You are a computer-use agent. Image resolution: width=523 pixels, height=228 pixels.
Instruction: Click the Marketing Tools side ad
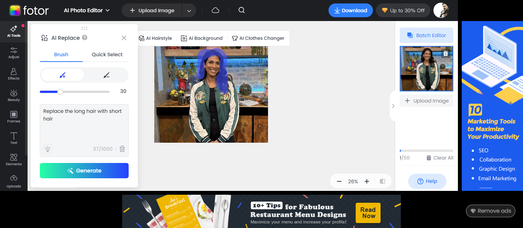click(x=492, y=106)
